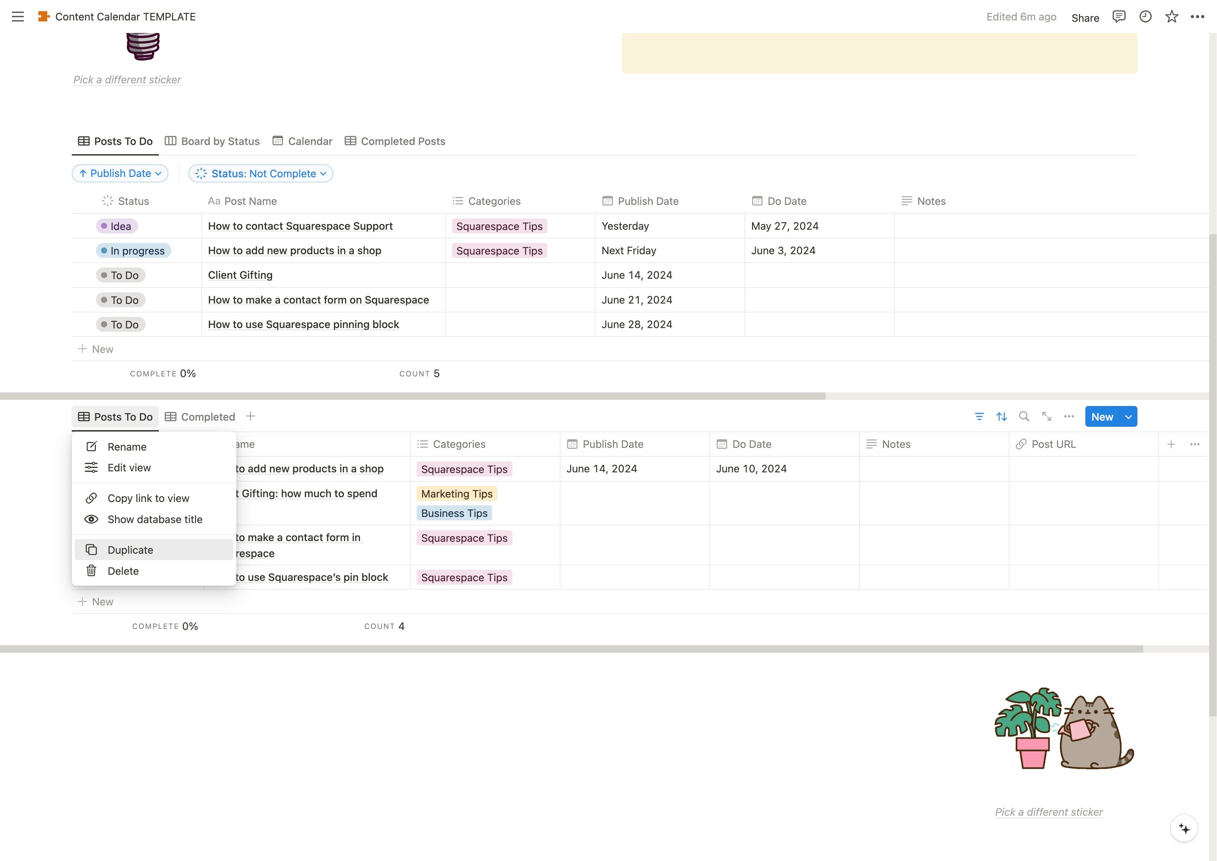Open the sidebar hamburger menu
1217x861 pixels.
(17, 16)
